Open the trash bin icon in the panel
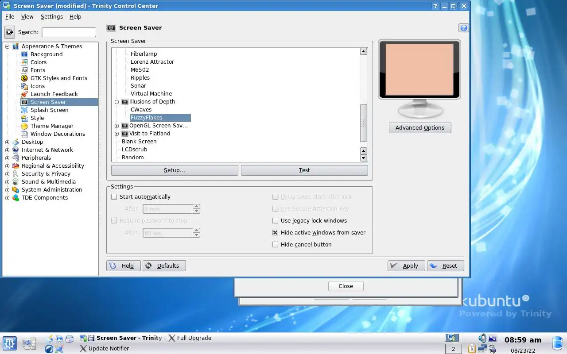 558,343
